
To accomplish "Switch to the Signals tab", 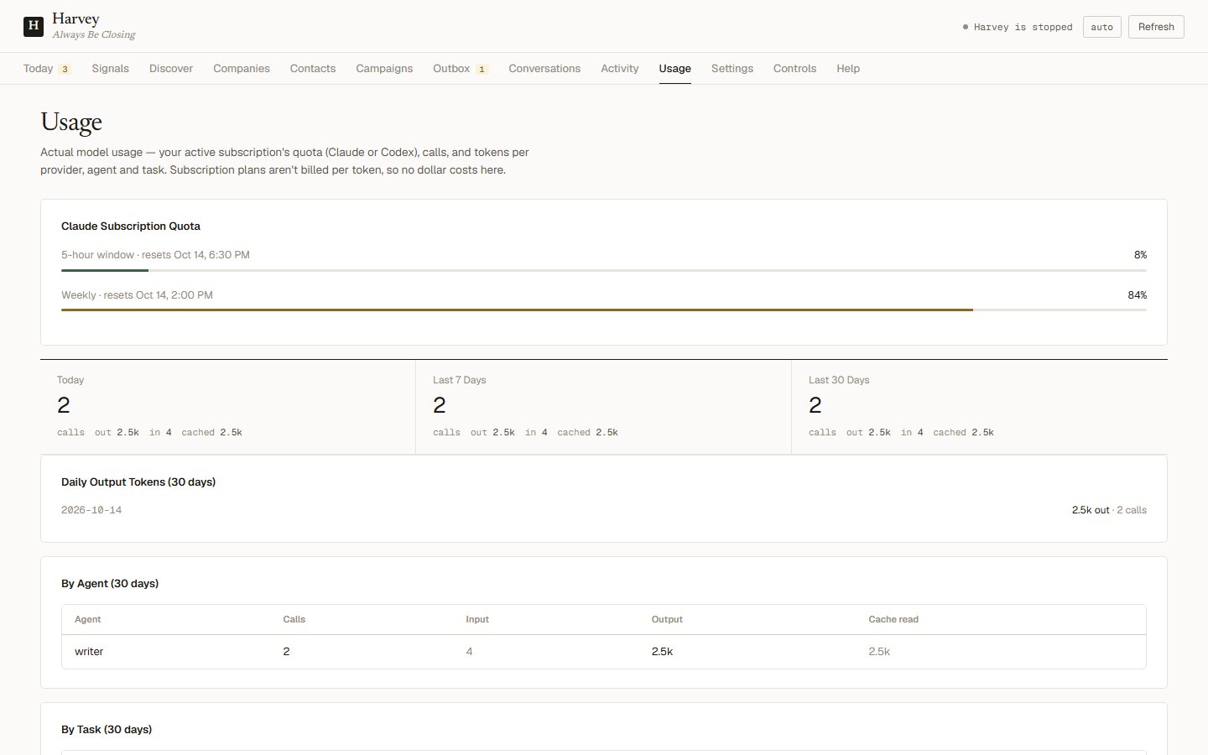I will [110, 69].
